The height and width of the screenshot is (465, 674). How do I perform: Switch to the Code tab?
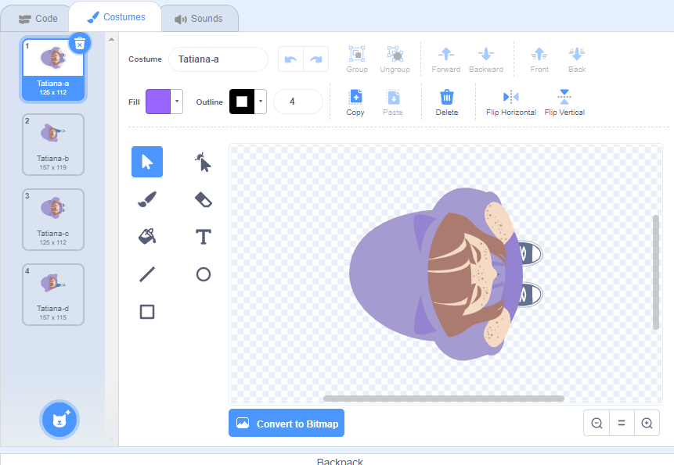pos(38,19)
